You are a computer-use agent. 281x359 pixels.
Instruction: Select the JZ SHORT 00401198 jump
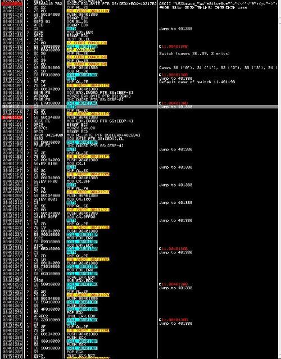click(x=87, y=43)
